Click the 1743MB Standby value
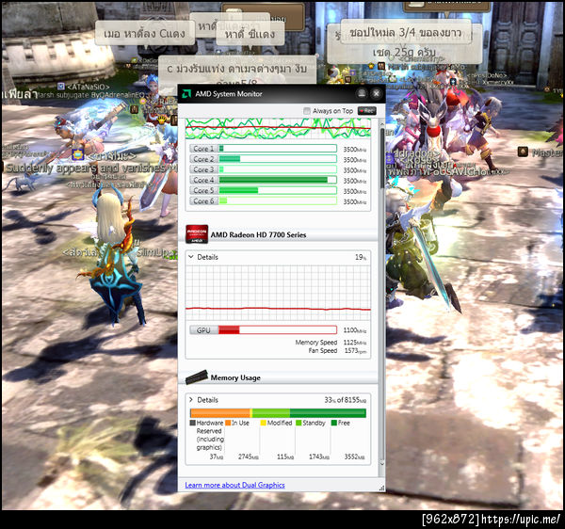The height and width of the screenshot is (529, 565). coord(319,457)
